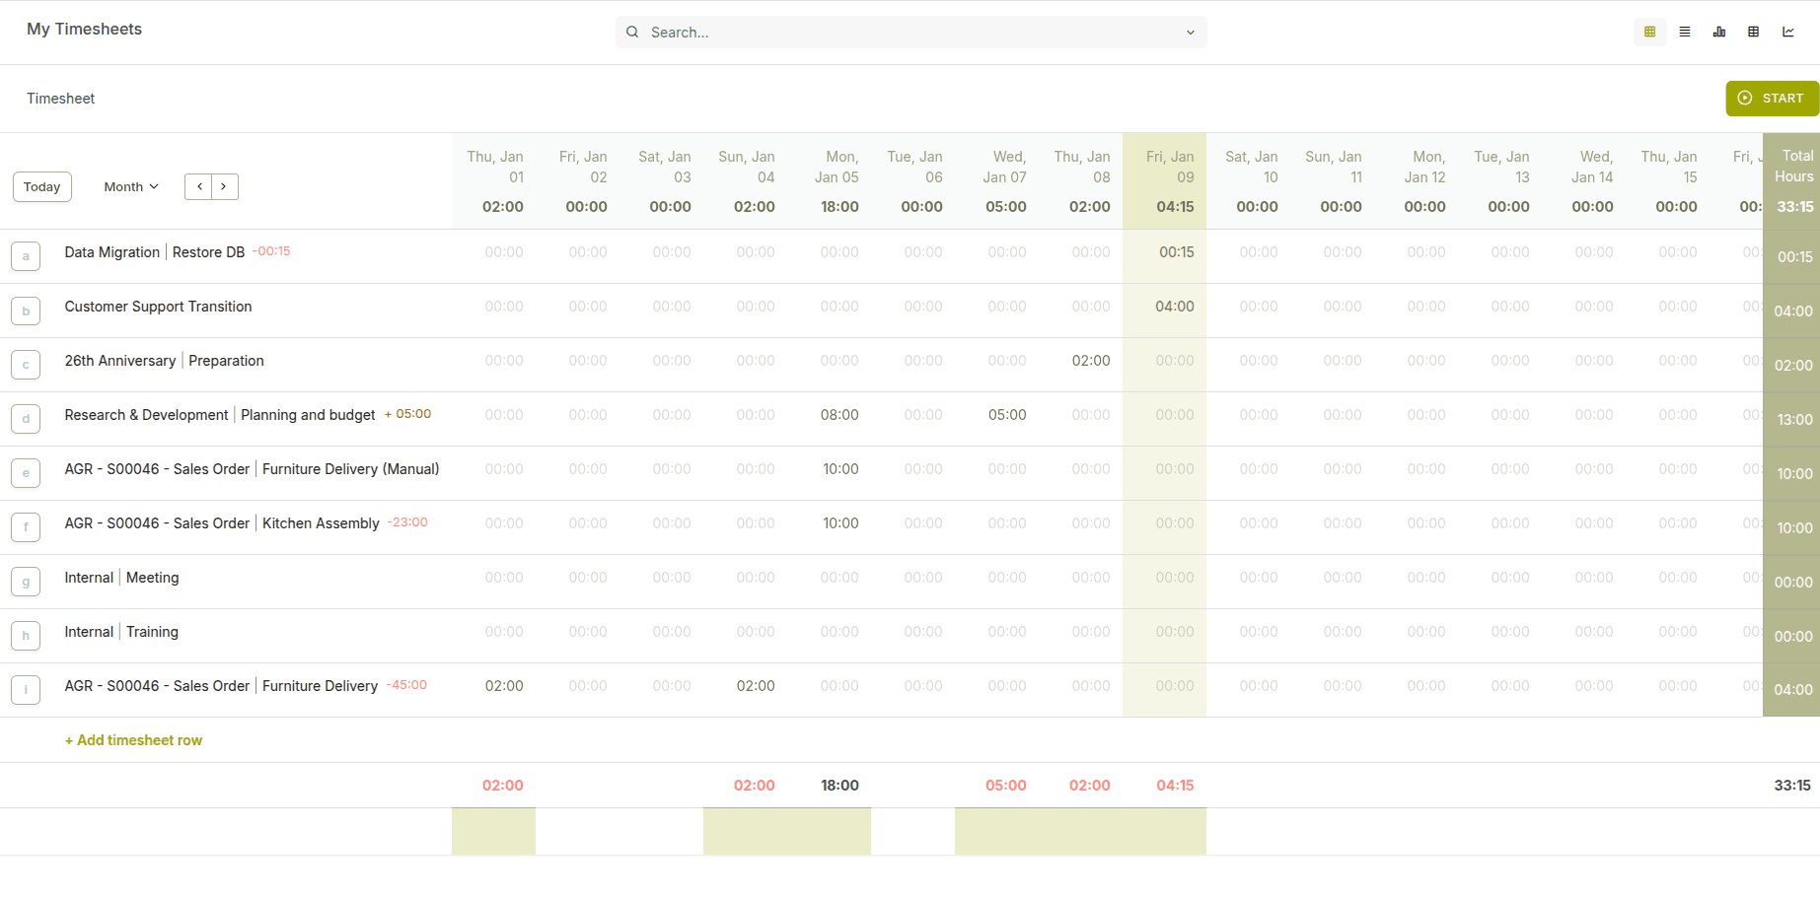
Task: Click into the Search field
Action: 888,32
